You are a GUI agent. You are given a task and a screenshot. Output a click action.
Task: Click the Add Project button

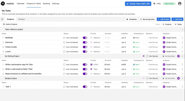pyautogui.click(x=164, y=19)
